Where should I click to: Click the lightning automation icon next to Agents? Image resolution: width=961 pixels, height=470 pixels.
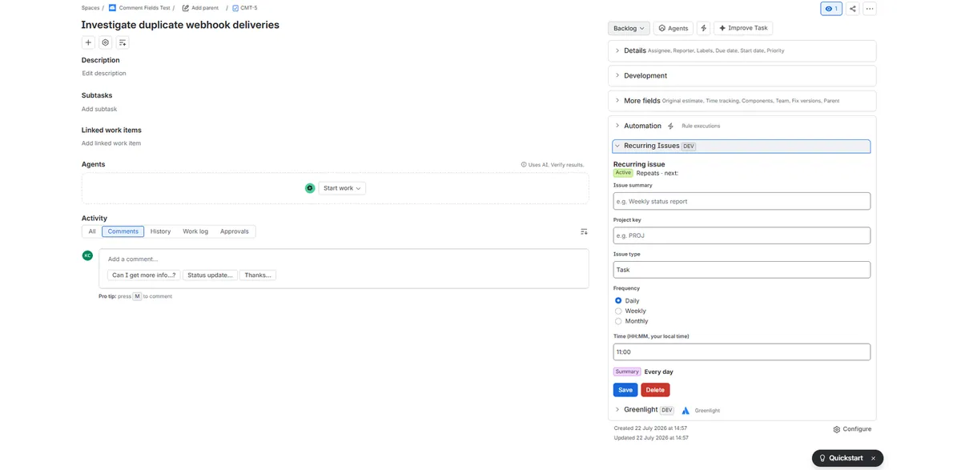(704, 28)
